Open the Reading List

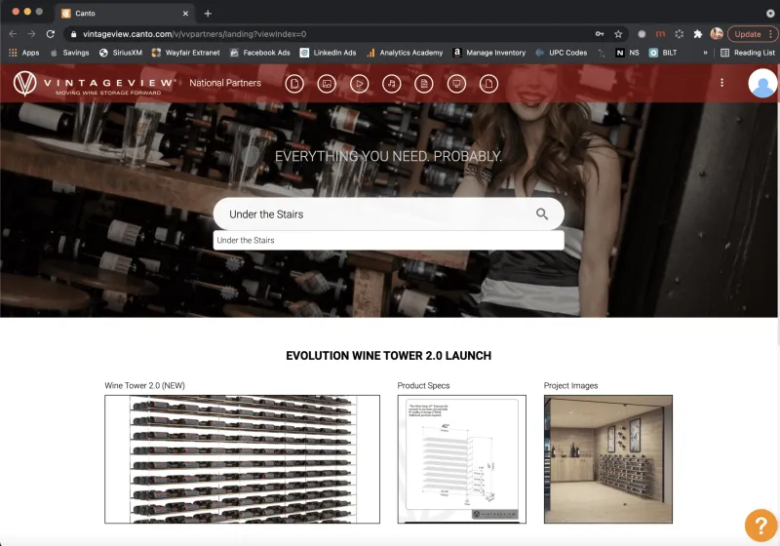coord(748,53)
